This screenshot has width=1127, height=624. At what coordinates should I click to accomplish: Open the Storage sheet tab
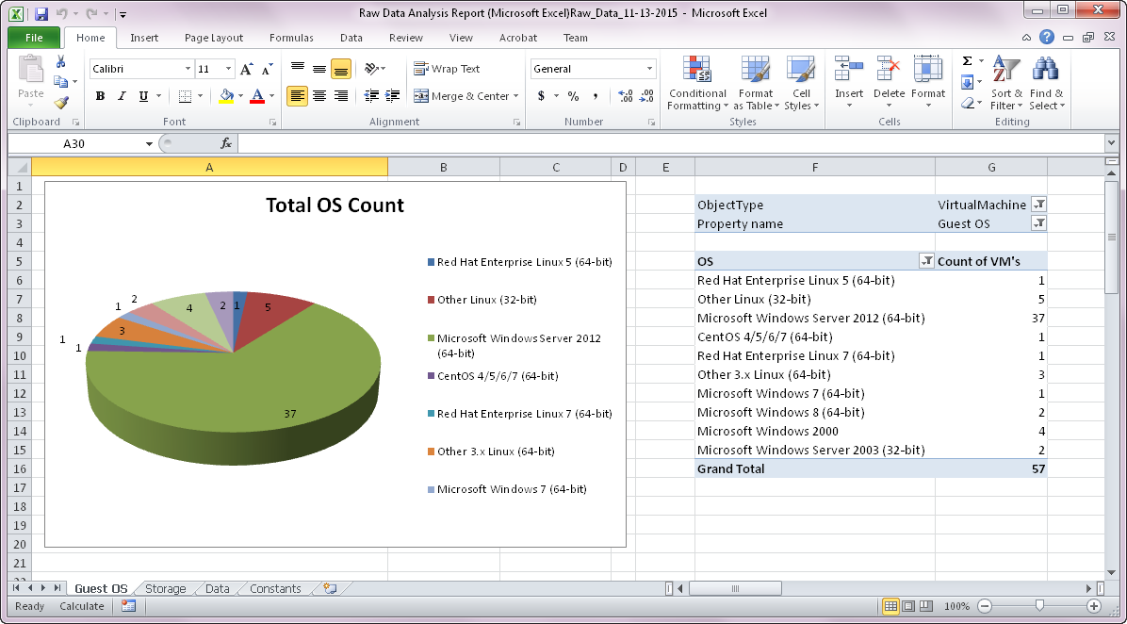click(165, 589)
